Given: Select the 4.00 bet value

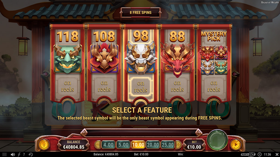Looking at the screenshot, I should point(108,145).
